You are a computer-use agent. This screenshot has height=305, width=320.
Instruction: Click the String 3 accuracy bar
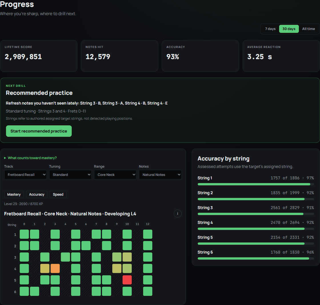pos(256,214)
